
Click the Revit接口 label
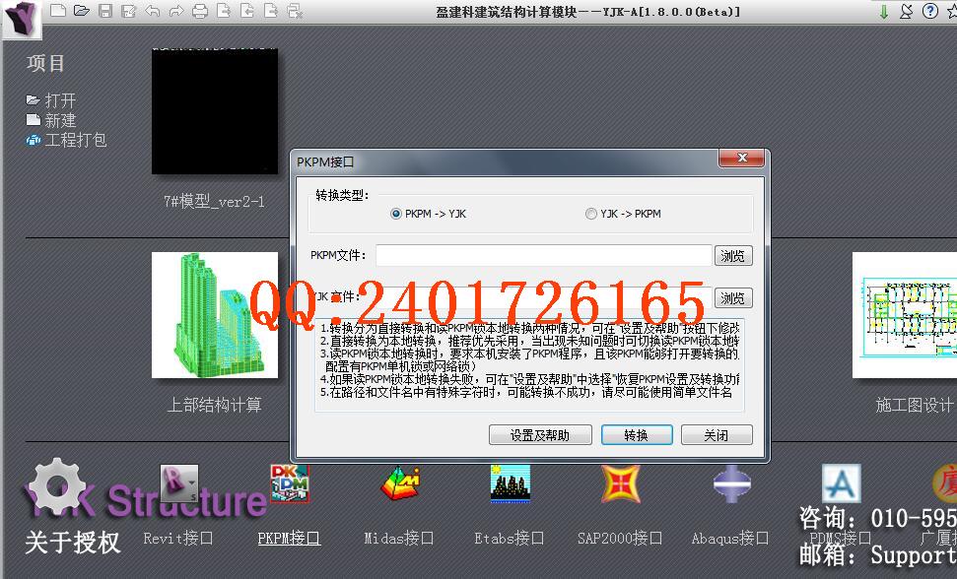tap(178, 539)
